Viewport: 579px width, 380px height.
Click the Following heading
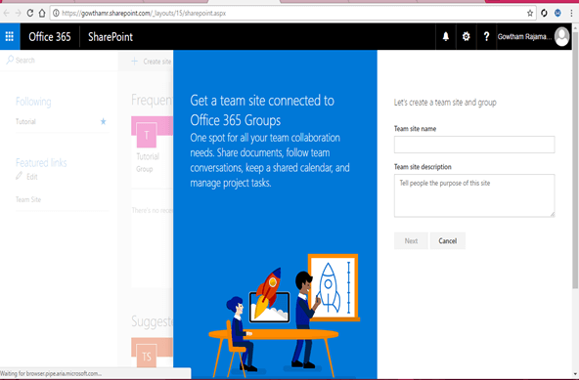tap(33, 102)
